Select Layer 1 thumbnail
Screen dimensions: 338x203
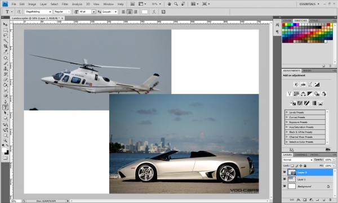point(292,179)
